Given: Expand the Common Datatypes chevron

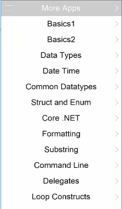Looking at the screenshot, I should (117, 87).
